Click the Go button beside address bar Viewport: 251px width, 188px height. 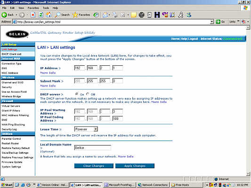click(220, 22)
